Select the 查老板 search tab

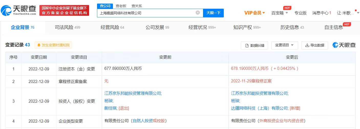[121, 6]
